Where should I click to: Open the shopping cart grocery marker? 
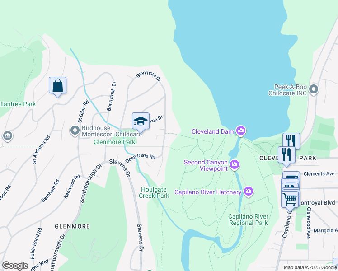pyautogui.click(x=290, y=200)
